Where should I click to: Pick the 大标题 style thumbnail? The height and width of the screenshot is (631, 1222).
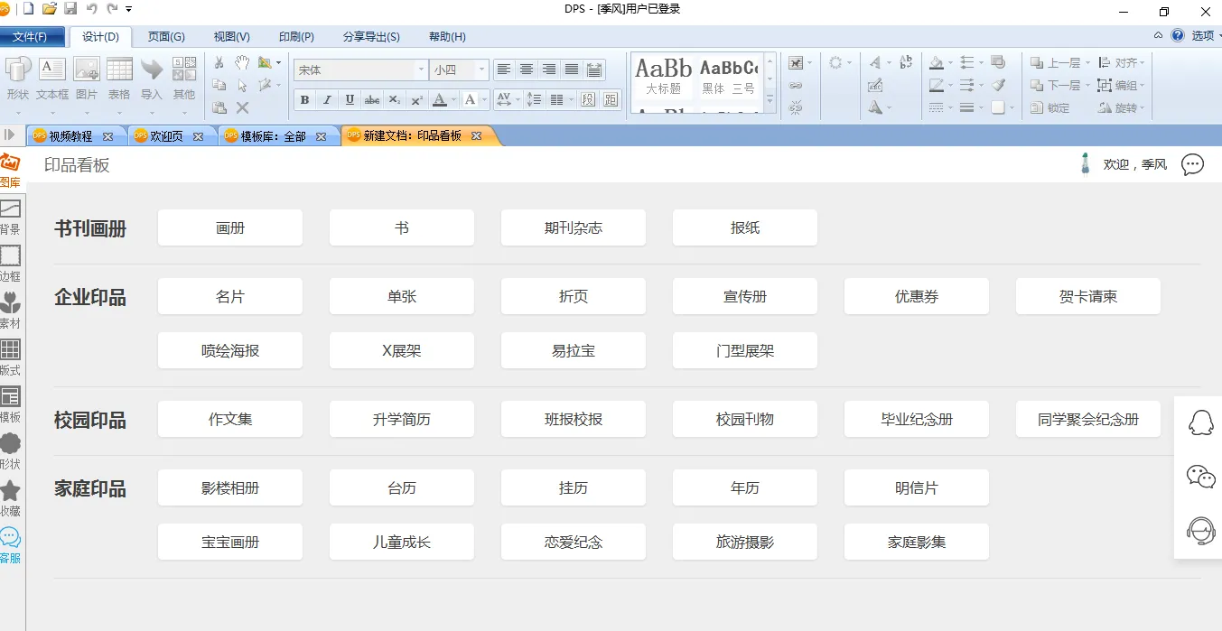[663, 77]
